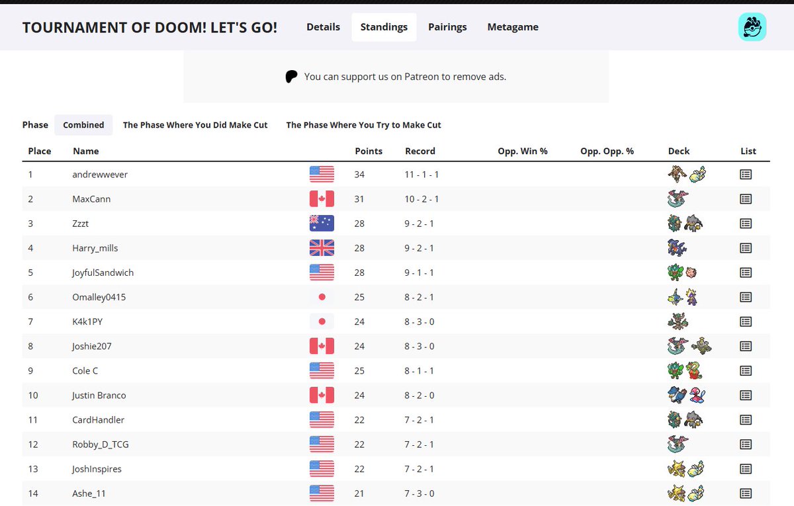Open the list icon for Joshie207
This screenshot has height=506, width=794.
pyautogui.click(x=746, y=346)
